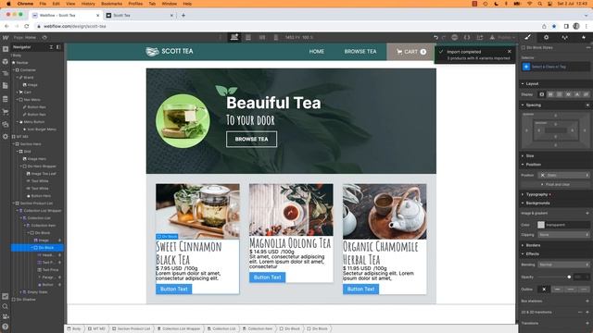This screenshot has width=593, height=333.
Task: Open the Blending dropdown
Action: (564, 265)
